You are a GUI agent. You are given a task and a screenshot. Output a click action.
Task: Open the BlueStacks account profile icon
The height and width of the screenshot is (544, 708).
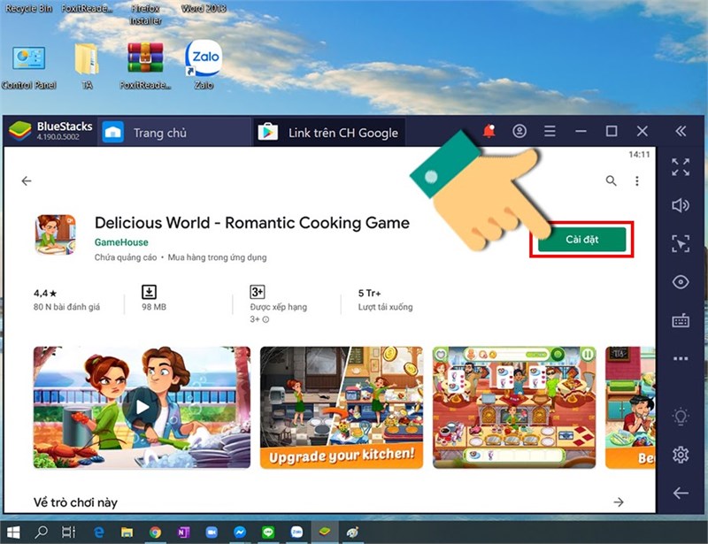coord(519,132)
